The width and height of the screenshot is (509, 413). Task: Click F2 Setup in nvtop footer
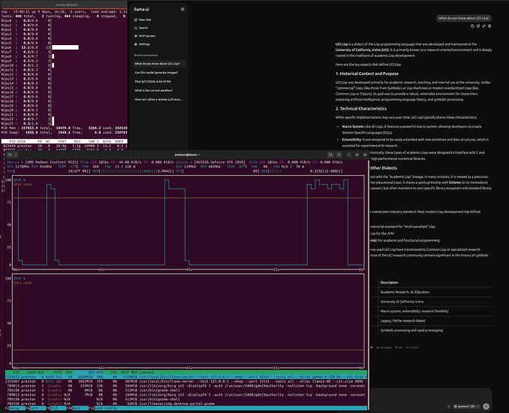(14, 408)
